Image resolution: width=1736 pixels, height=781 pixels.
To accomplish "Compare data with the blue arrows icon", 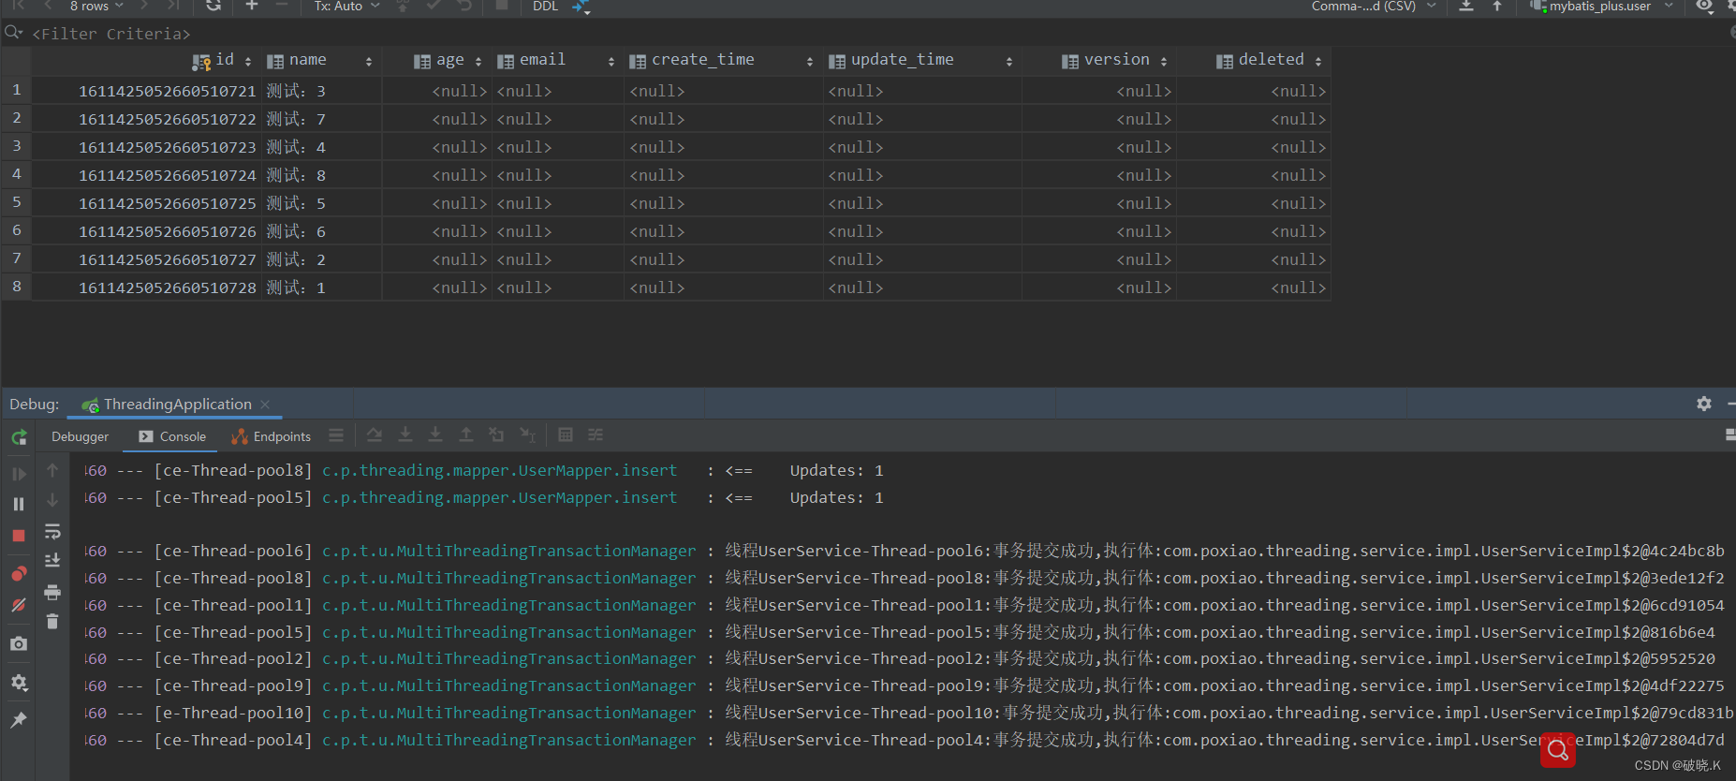I will (x=581, y=7).
